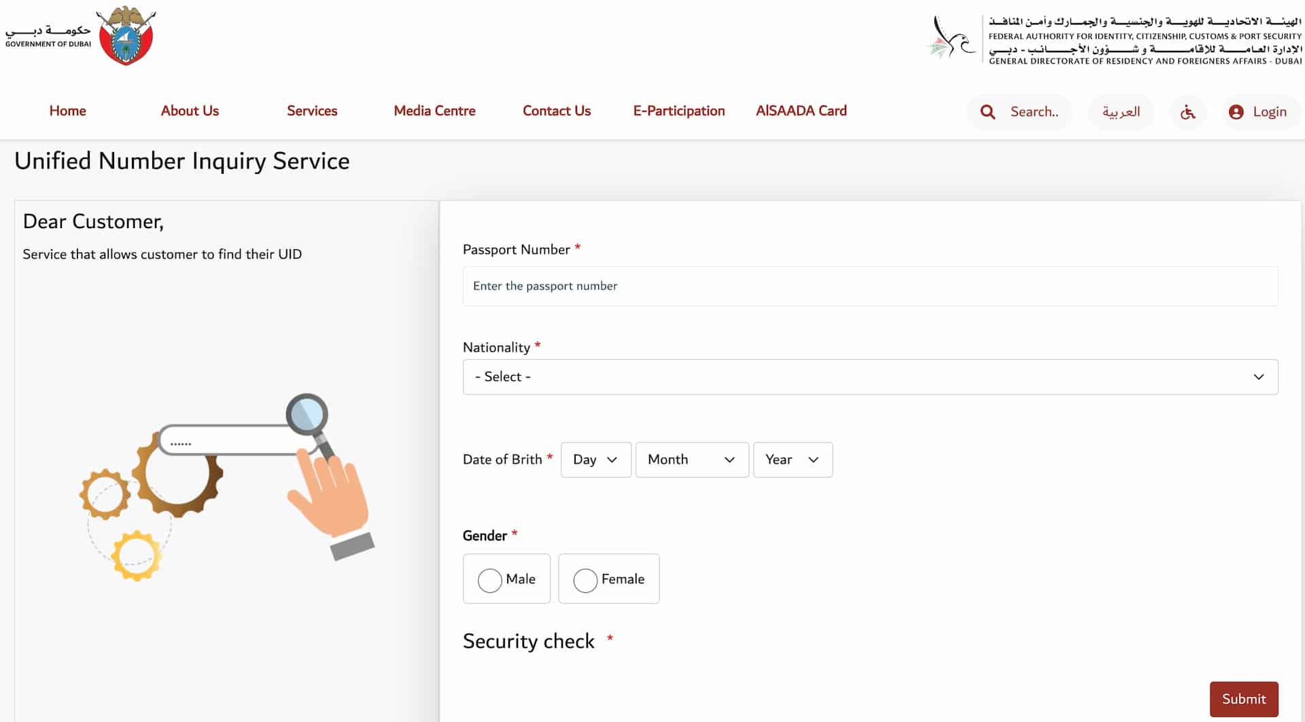The width and height of the screenshot is (1305, 722).
Task: Navigate to the Media Centre menu
Action: [434, 111]
